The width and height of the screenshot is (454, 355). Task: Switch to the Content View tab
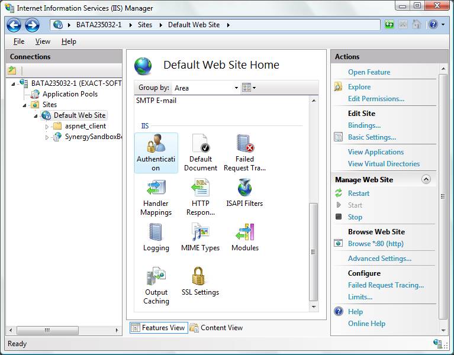click(217, 328)
